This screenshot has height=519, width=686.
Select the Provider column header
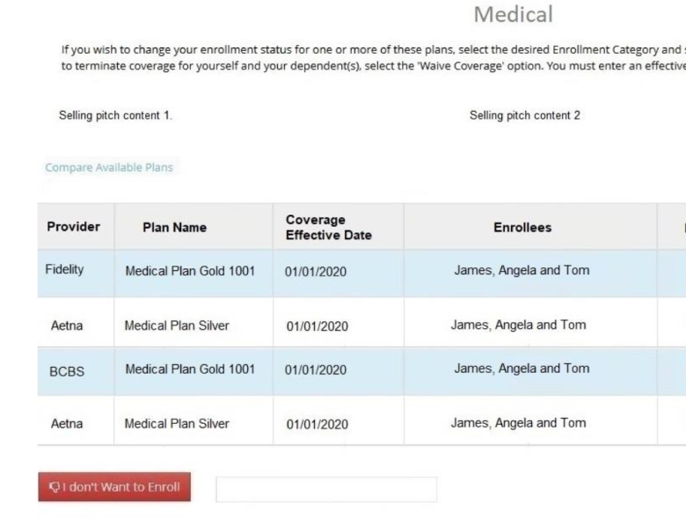click(74, 227)
